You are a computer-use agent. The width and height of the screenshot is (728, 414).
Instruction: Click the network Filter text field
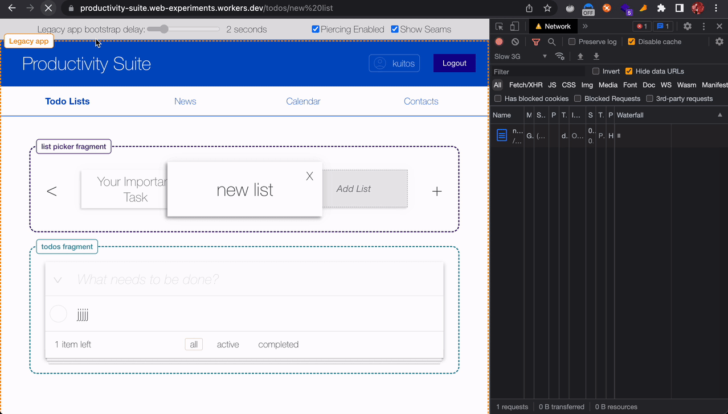pyautogui.click(x=539, y=72)
